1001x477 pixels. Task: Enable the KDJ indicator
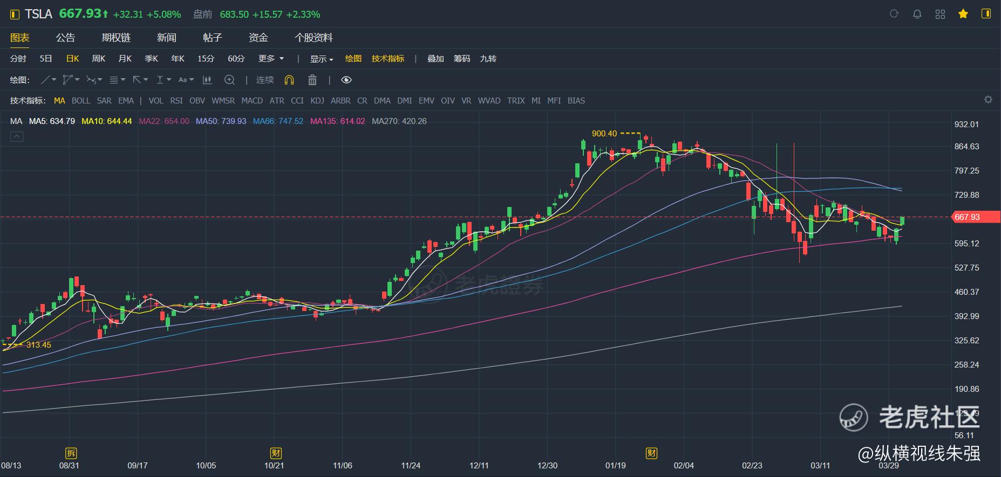(x=317, y=100)
